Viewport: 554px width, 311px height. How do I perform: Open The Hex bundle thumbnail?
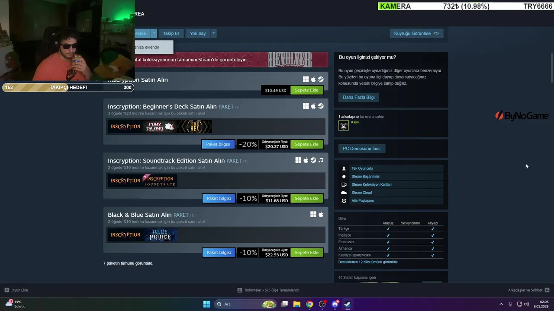click(x=194, y=127)
